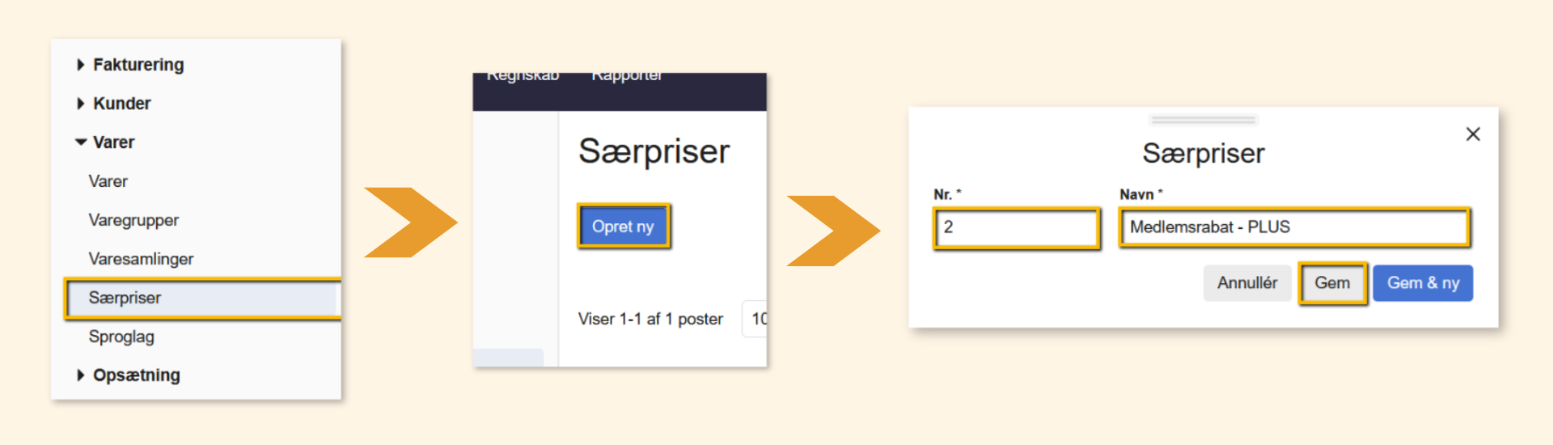Image resolution: width=1553 pixels, height=445 pixels.
Task: Click the Gem & ny button
Action: [1423, 283]
